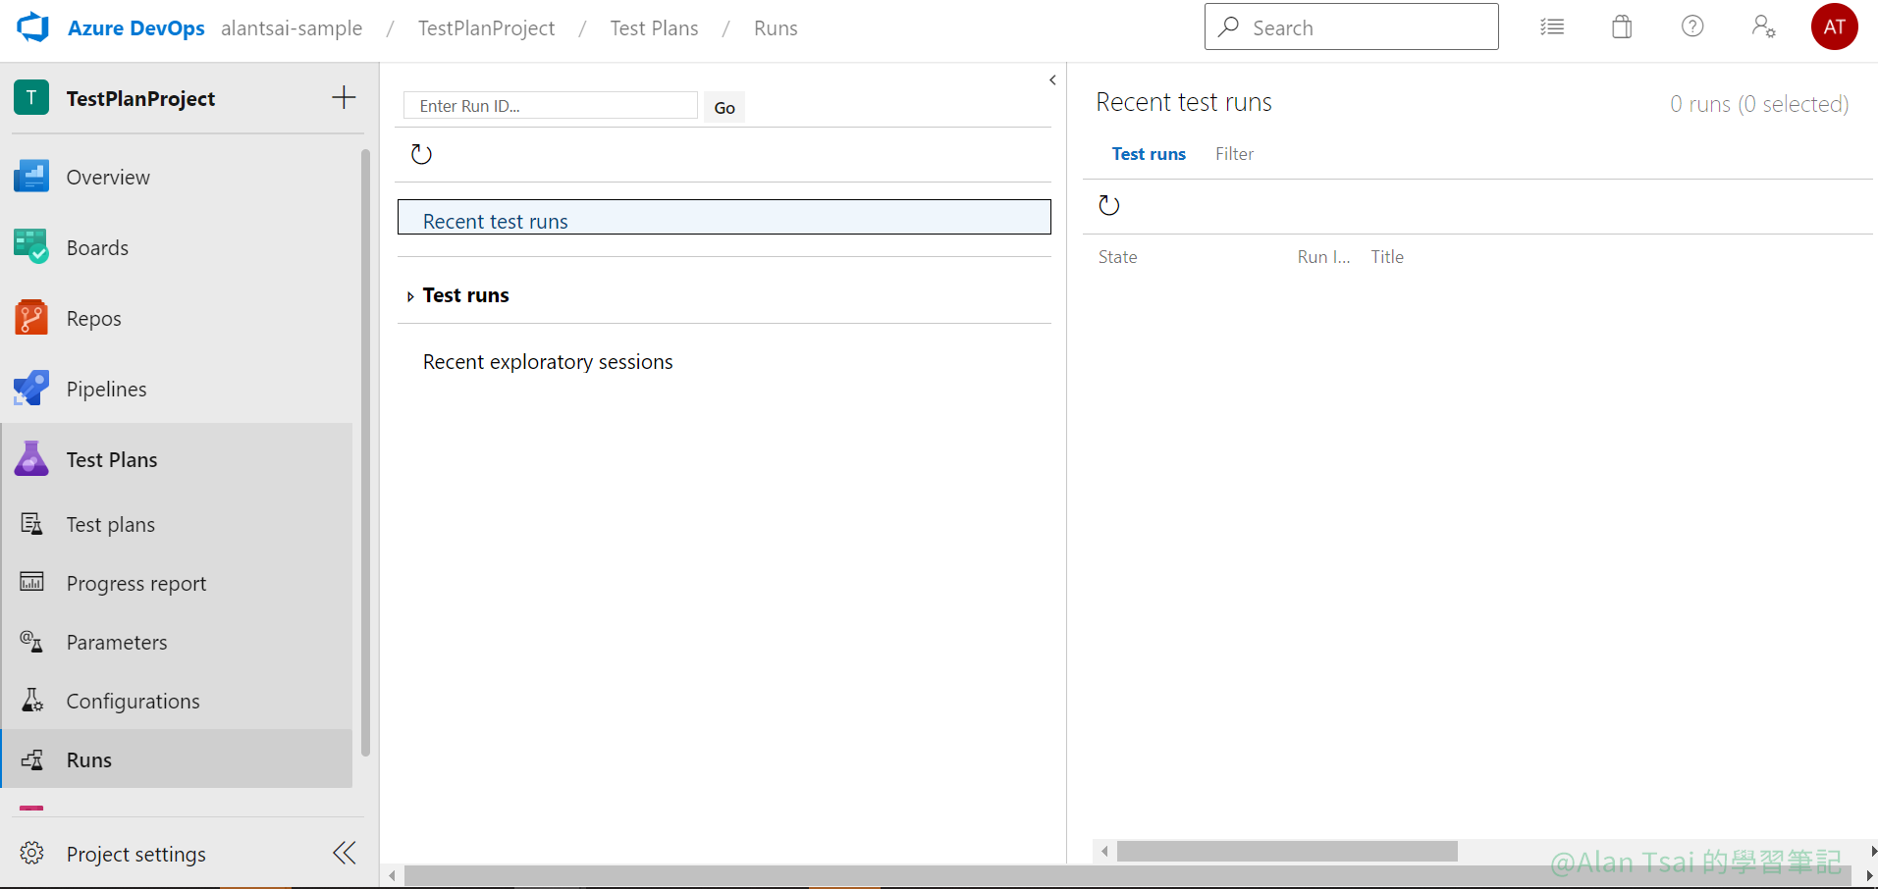Click the runs grid horizontal scrollbar

click(x=1287, y=851)
